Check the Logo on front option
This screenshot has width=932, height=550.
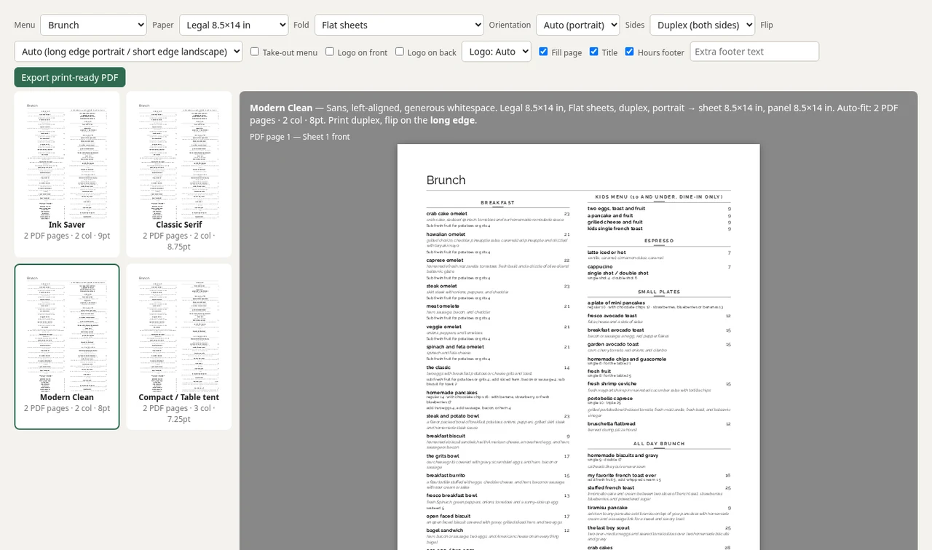coord(330,52)
